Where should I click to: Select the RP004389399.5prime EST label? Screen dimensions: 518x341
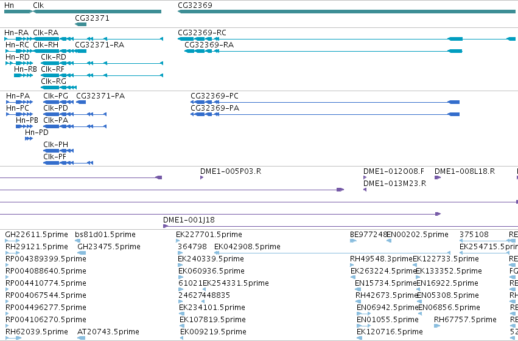[x=46, y=259]
